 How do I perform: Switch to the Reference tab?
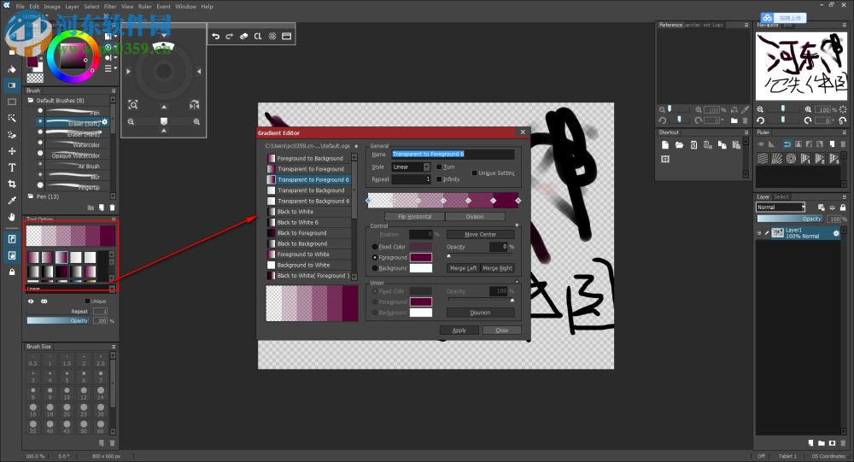click(670, 25)
